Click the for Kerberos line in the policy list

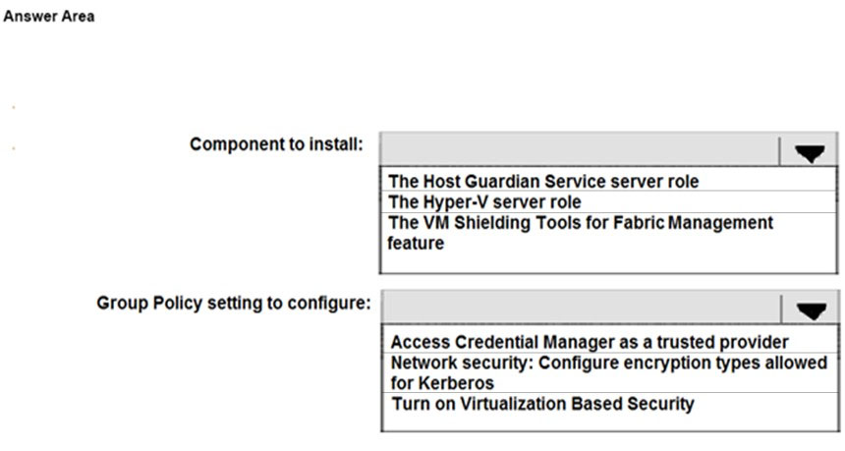pos(442,383)
